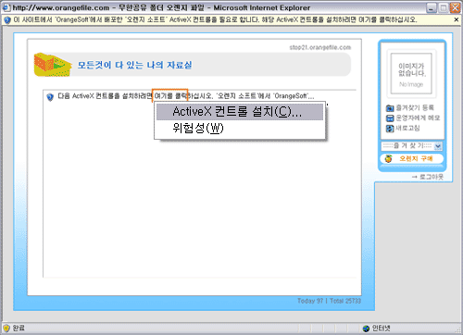Click the orange folder logo icon
This screenshot has height=335, width=463.
point(53,65)
